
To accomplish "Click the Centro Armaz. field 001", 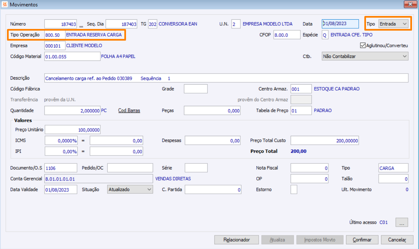I will tap(301, 89).
